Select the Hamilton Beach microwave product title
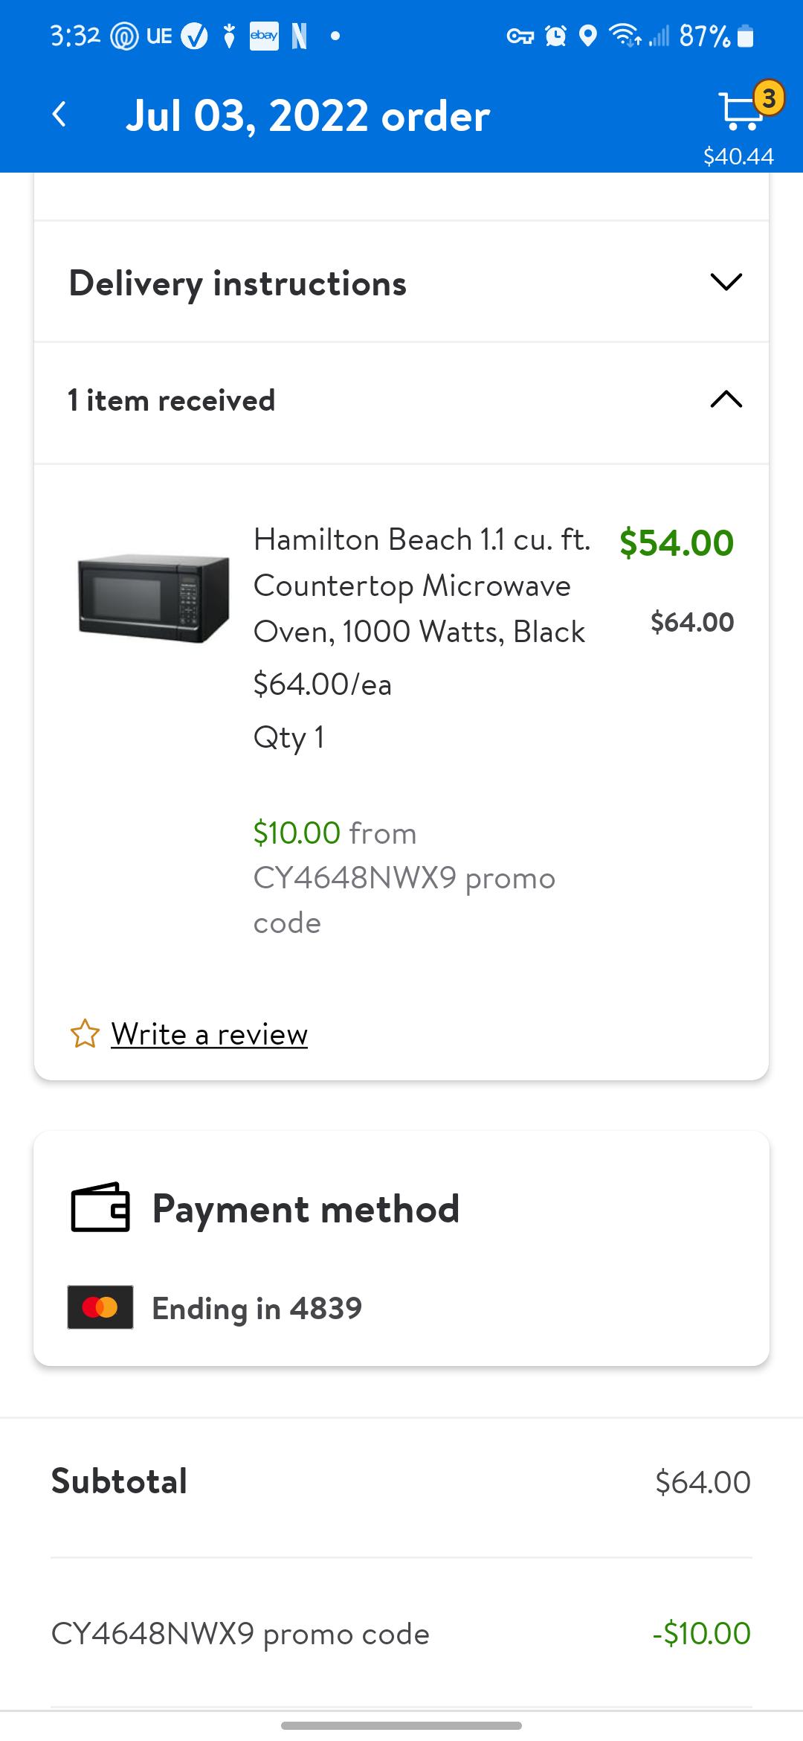This screenshot has width=803, height=1741. point(421,586)
